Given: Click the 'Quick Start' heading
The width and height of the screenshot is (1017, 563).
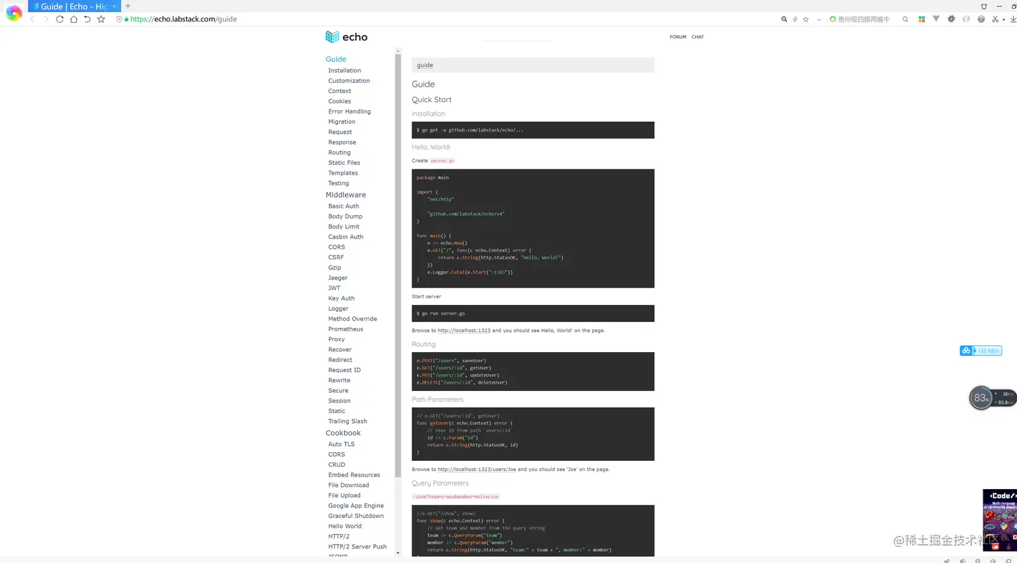Looking at the screenshot, I should click(x=431, y=99).
